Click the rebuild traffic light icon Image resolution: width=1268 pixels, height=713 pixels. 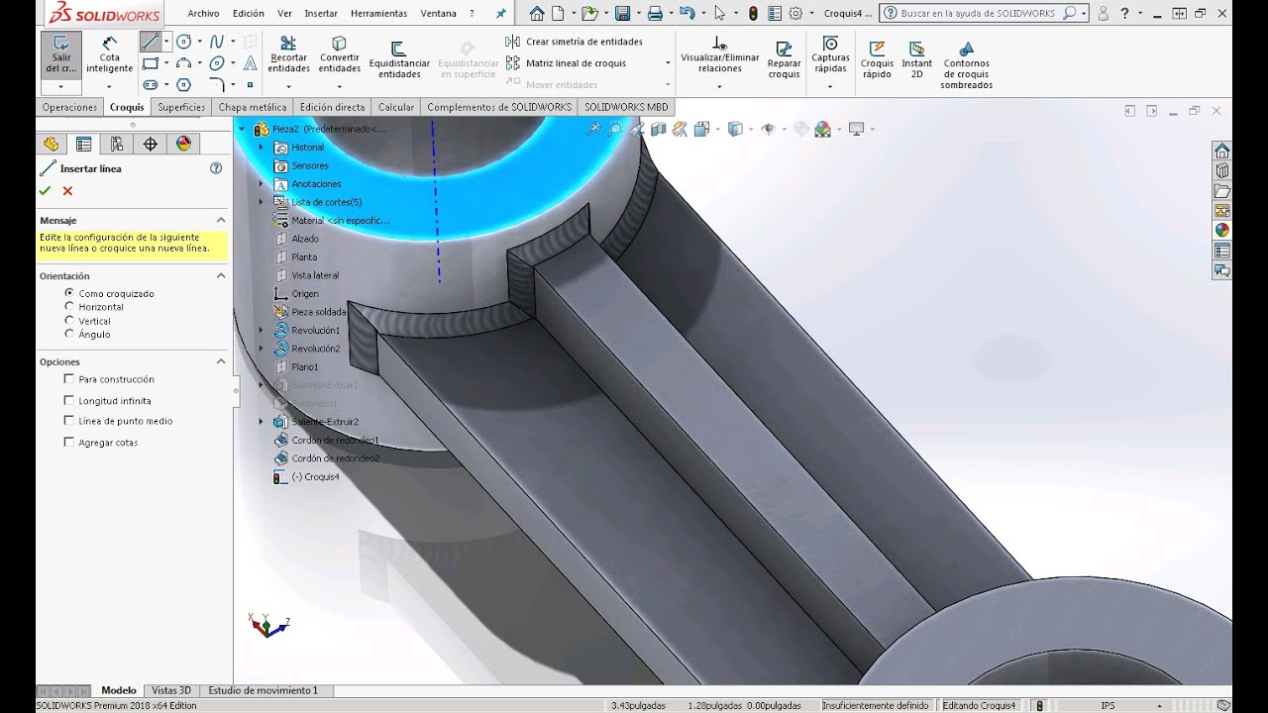[753, 13]
